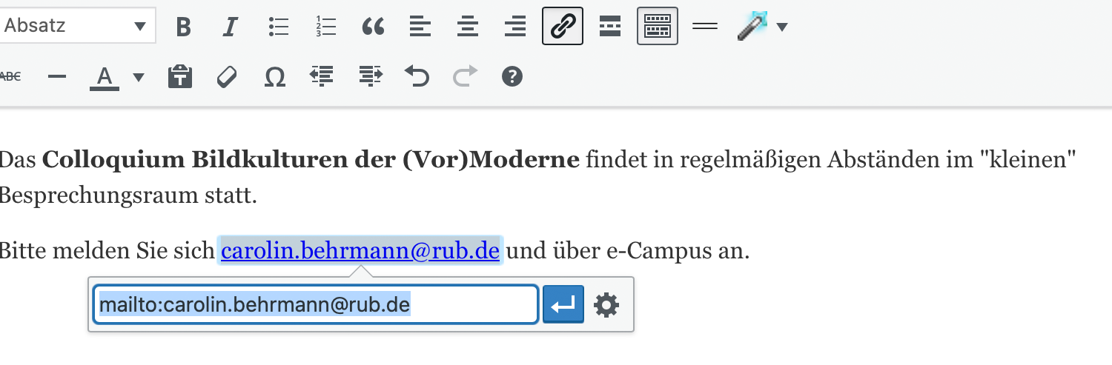The image size is (1112, 365).
Task: Apply the link with the blue enter button
Action: click(563, 304)
